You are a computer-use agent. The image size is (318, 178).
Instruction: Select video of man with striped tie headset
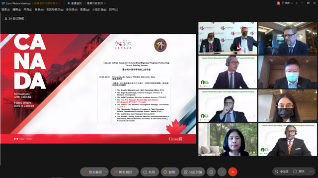[288, 139]
